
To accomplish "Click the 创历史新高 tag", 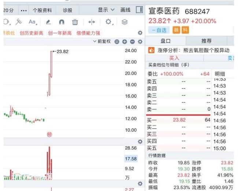I will [31, 33].
